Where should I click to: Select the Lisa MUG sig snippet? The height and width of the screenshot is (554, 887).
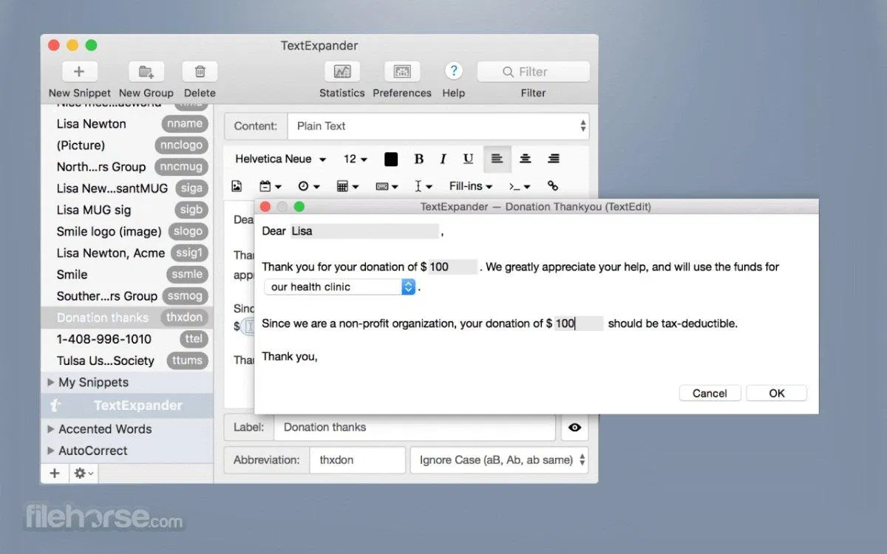[127, 210]
